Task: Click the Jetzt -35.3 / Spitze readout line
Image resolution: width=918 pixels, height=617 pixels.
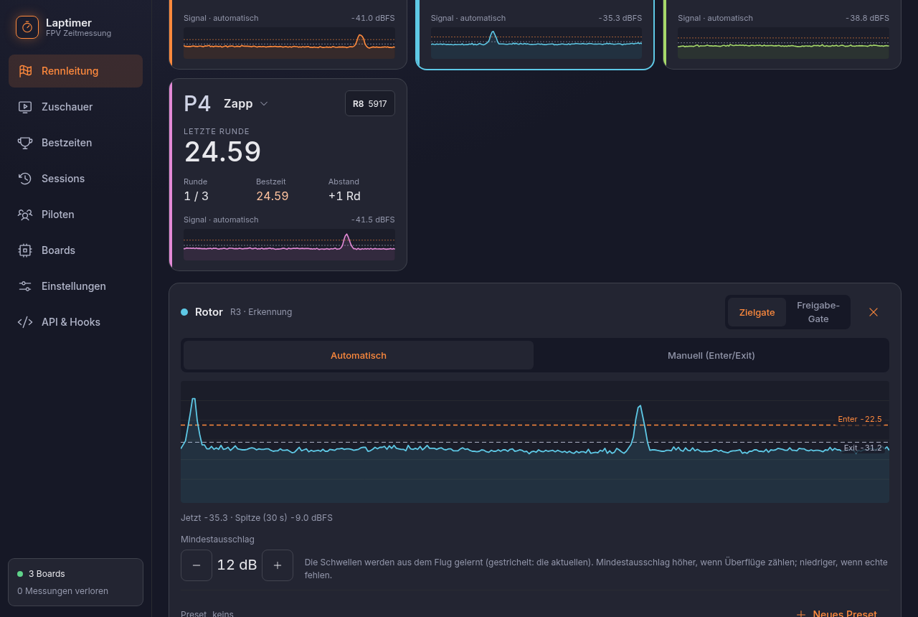Action: tap(257, 518)
